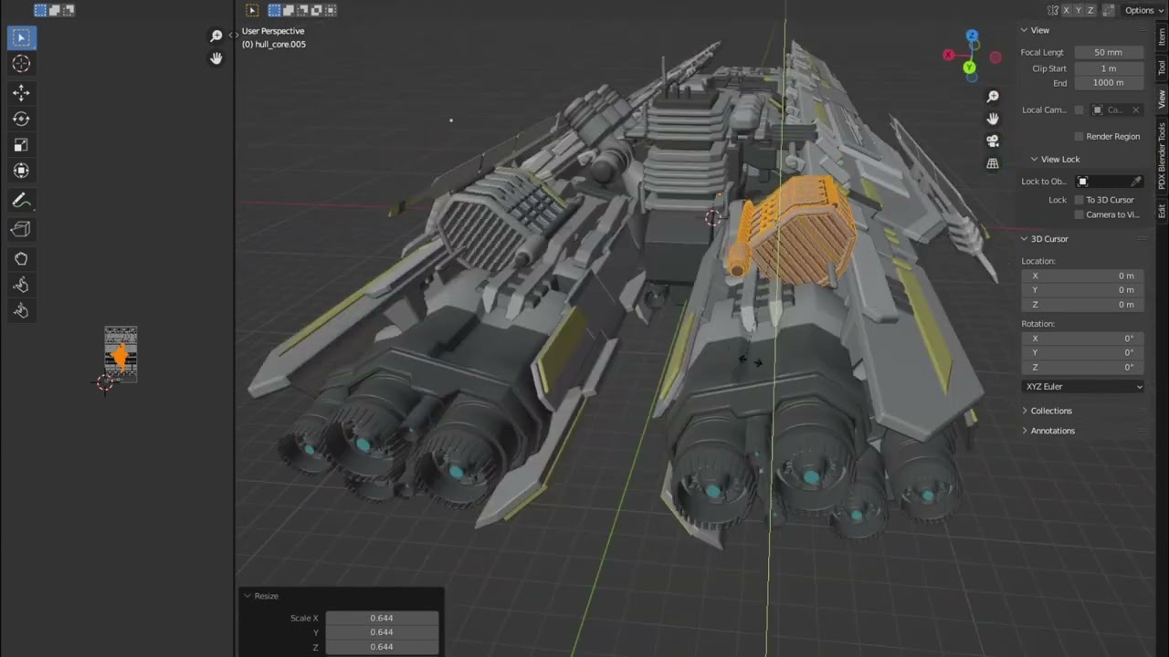Select the Pinch tool in left toolbar
This screenshot has width=1169, height=657.
coord(21,311)
